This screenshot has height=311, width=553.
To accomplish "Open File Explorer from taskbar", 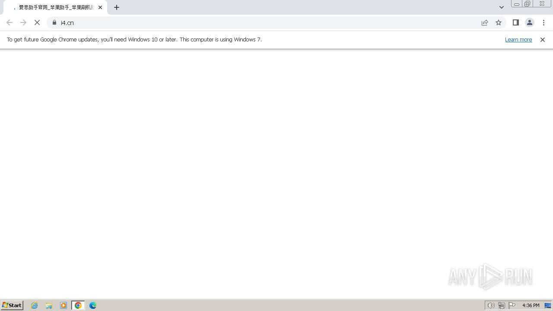I will (x=49, y=305).
